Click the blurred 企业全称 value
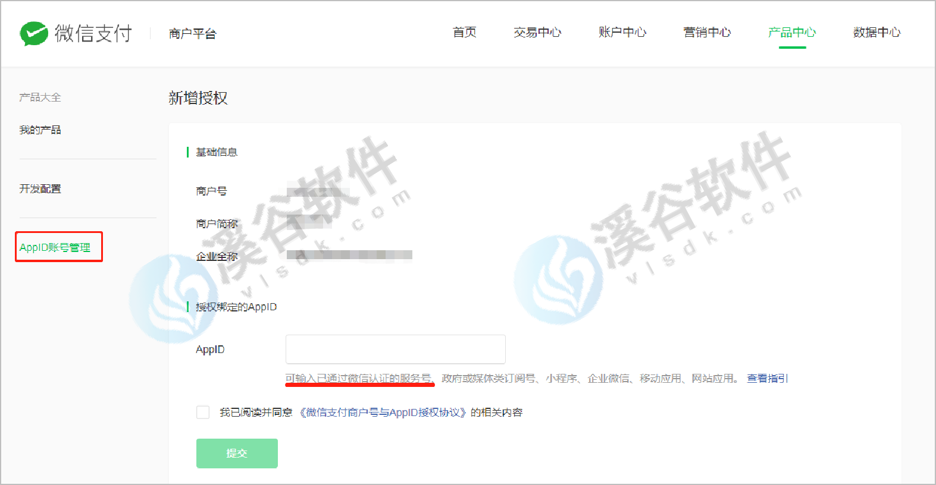Viewport: 936px width, 485px height. (x=349, y=256)
